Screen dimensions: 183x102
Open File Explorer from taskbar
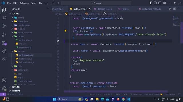[97, 99]
